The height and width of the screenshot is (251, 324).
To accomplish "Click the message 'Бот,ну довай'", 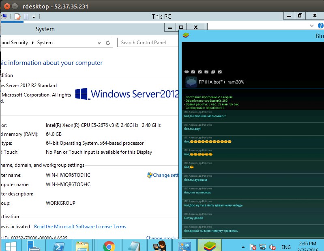I will (193, 218).
